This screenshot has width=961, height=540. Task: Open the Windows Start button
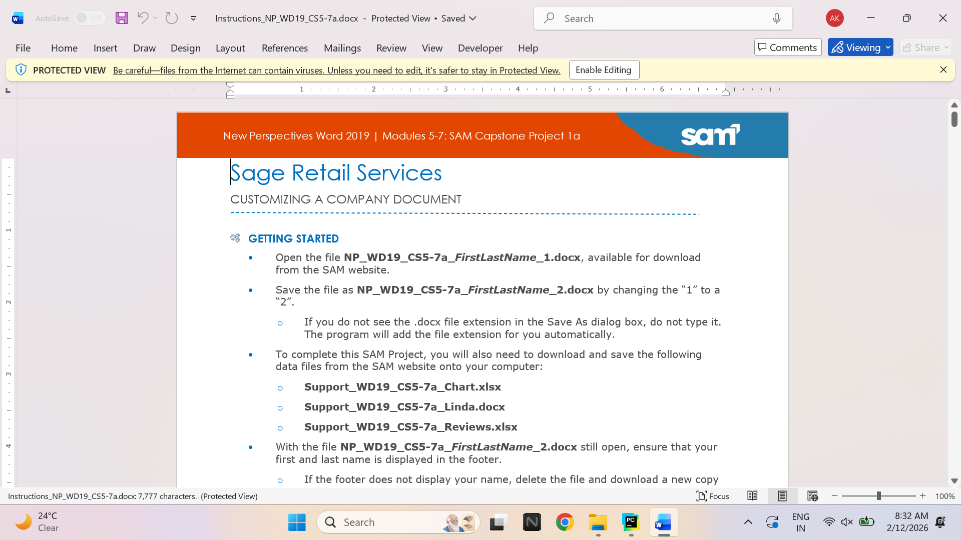297,522
